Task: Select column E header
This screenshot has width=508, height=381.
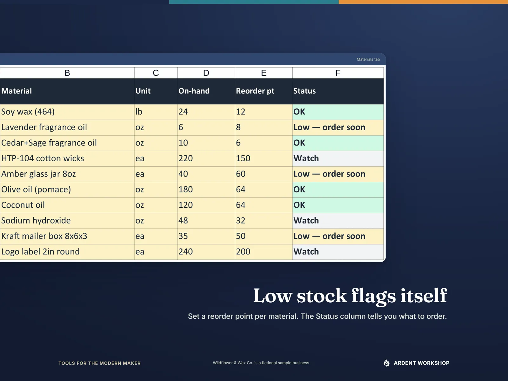Action: click(264, 73)
